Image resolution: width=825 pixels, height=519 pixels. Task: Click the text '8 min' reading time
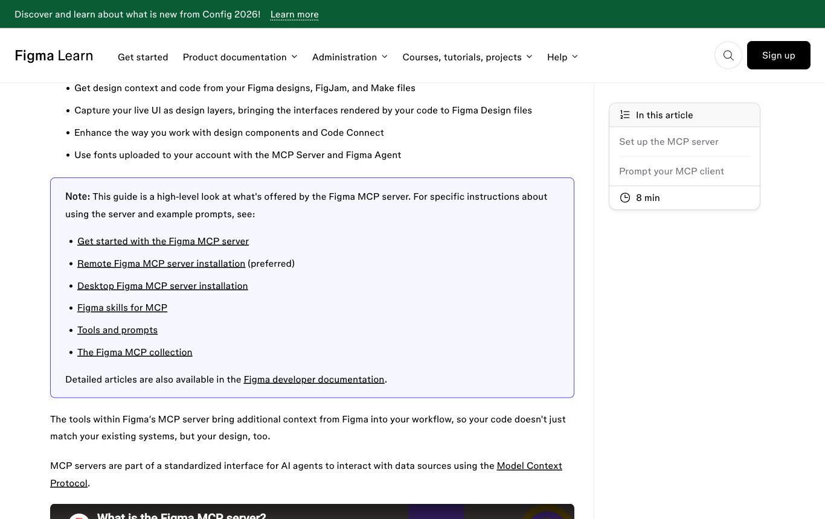click(x=648, y=198)
